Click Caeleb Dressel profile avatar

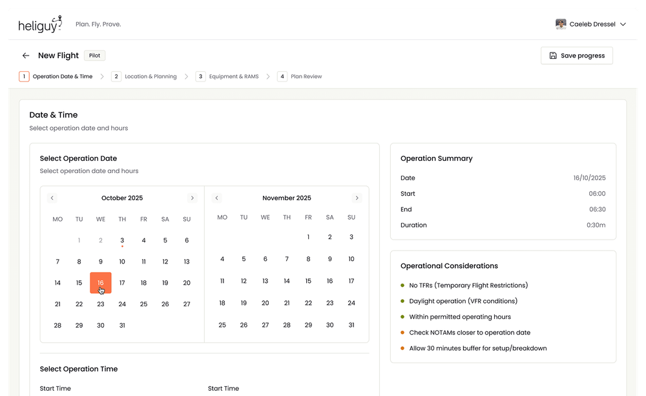click(561, 25)
